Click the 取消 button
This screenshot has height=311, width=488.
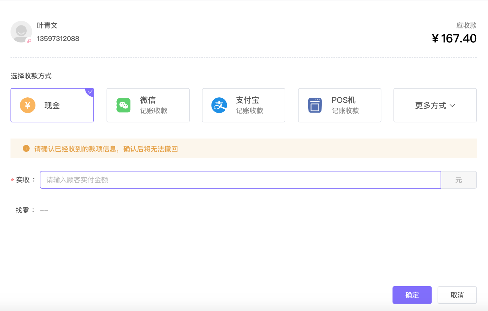pos(457,295)
